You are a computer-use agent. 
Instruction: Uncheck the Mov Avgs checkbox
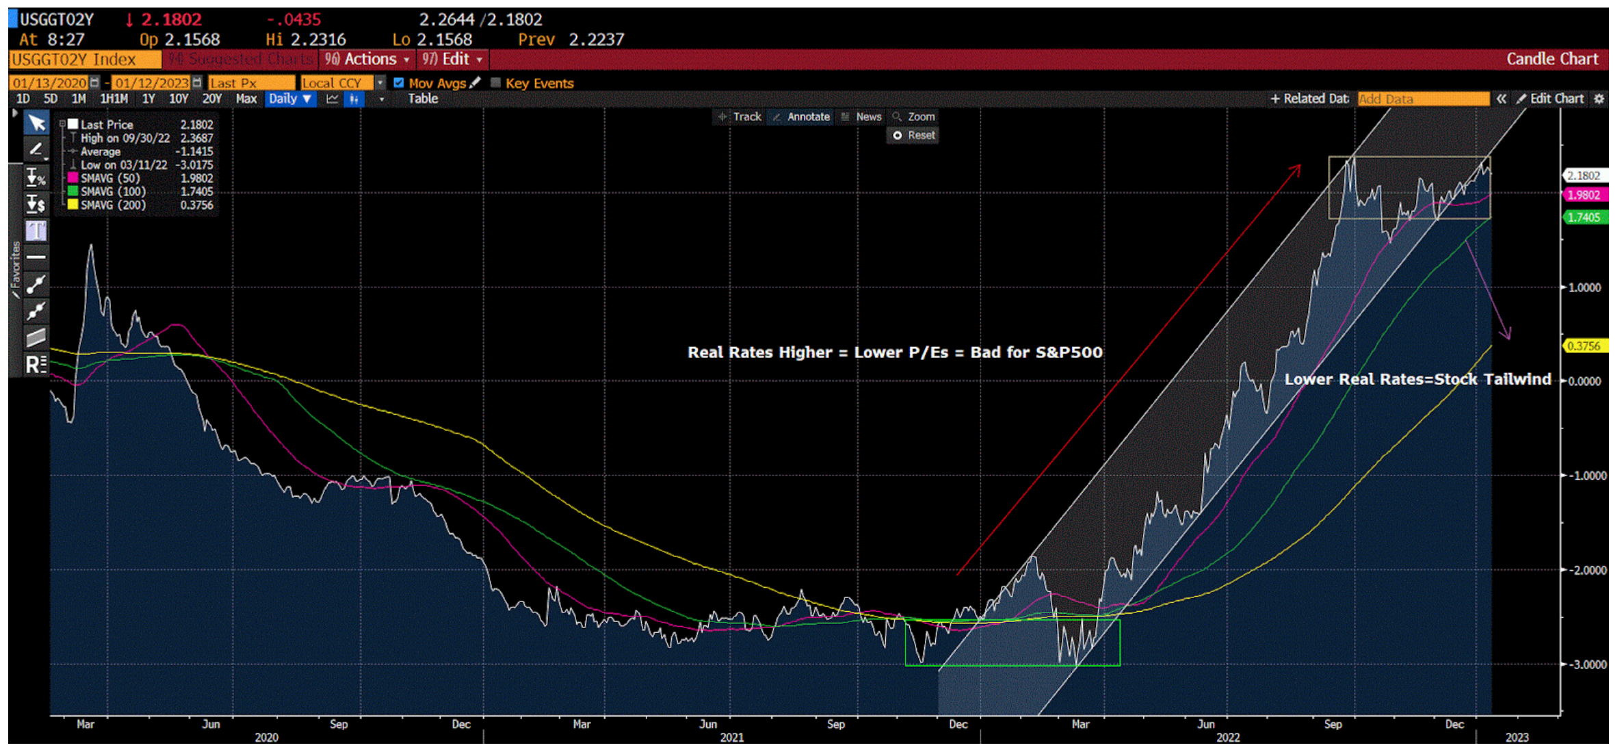tap(399, 83)
